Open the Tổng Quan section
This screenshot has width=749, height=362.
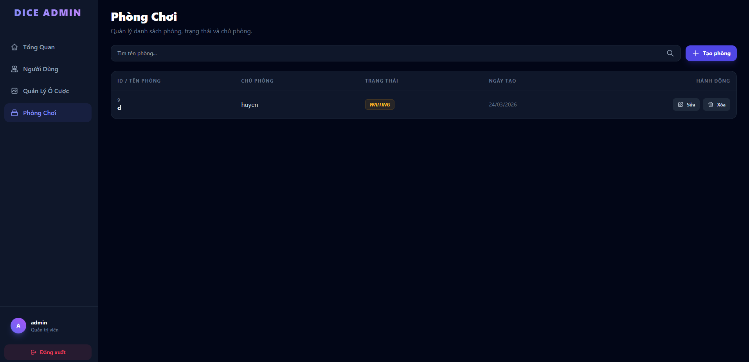(39, 47)
